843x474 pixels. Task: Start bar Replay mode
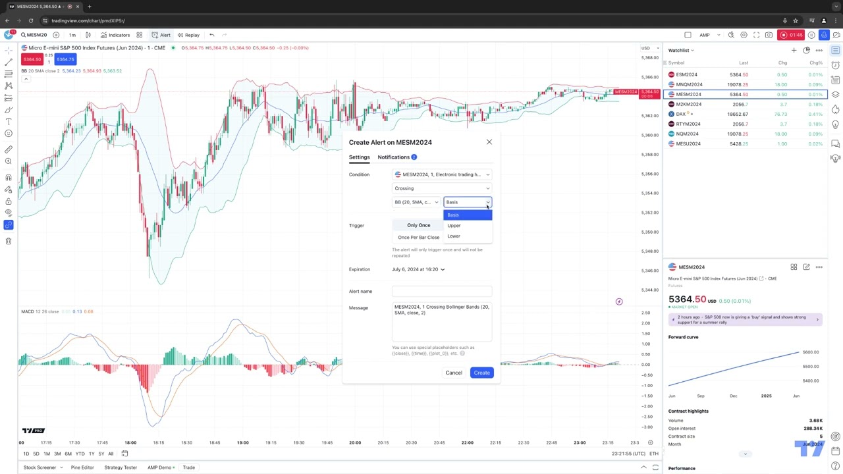tap(188, 35)
